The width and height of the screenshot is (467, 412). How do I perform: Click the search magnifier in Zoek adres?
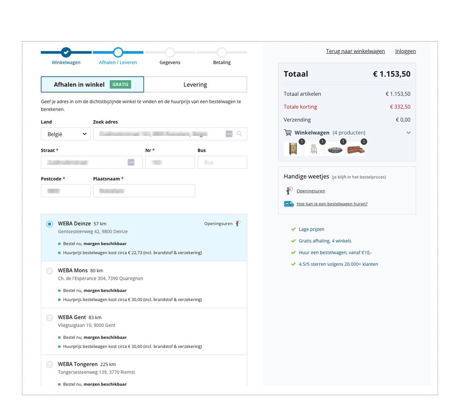click(239, 134)
